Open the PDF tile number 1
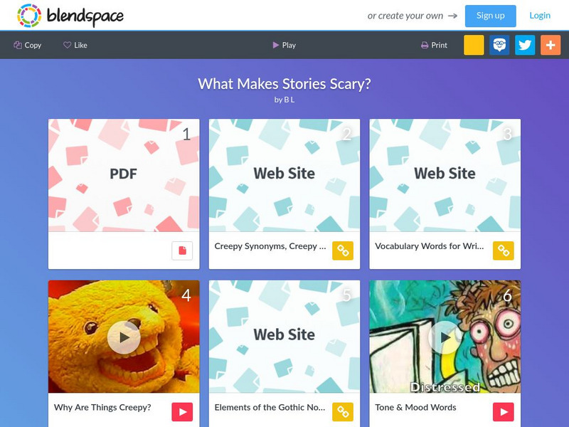This screenshot has width=569, height=427. (x=124, y=175)
